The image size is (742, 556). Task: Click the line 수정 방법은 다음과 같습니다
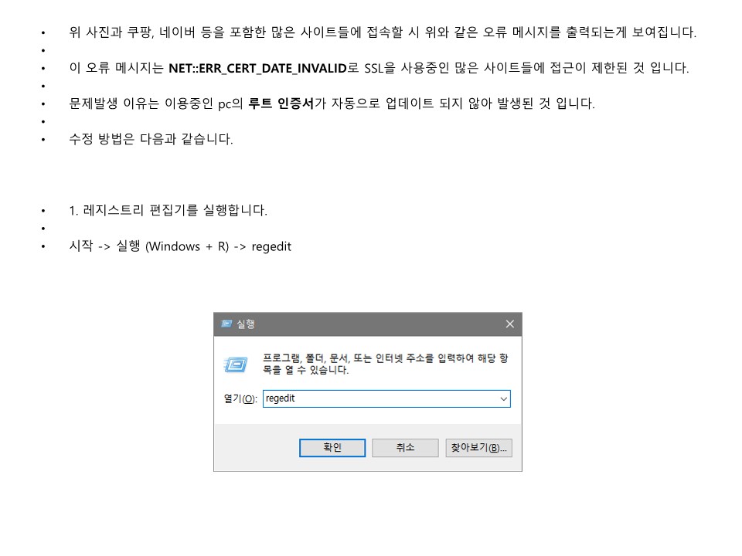pyautogui.click(x=151, y=139)
